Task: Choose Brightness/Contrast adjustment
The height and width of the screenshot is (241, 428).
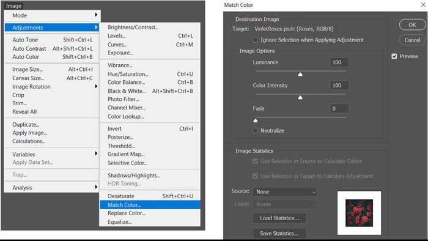Action: [x=150, y=28]
